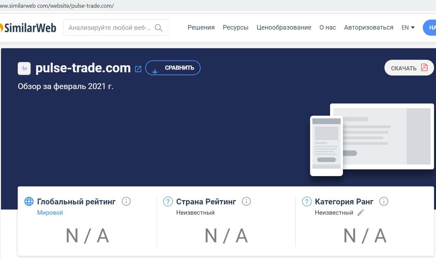Click info icon next to Страна Рейтинг

pyautogui.click(x=246, y=201)
